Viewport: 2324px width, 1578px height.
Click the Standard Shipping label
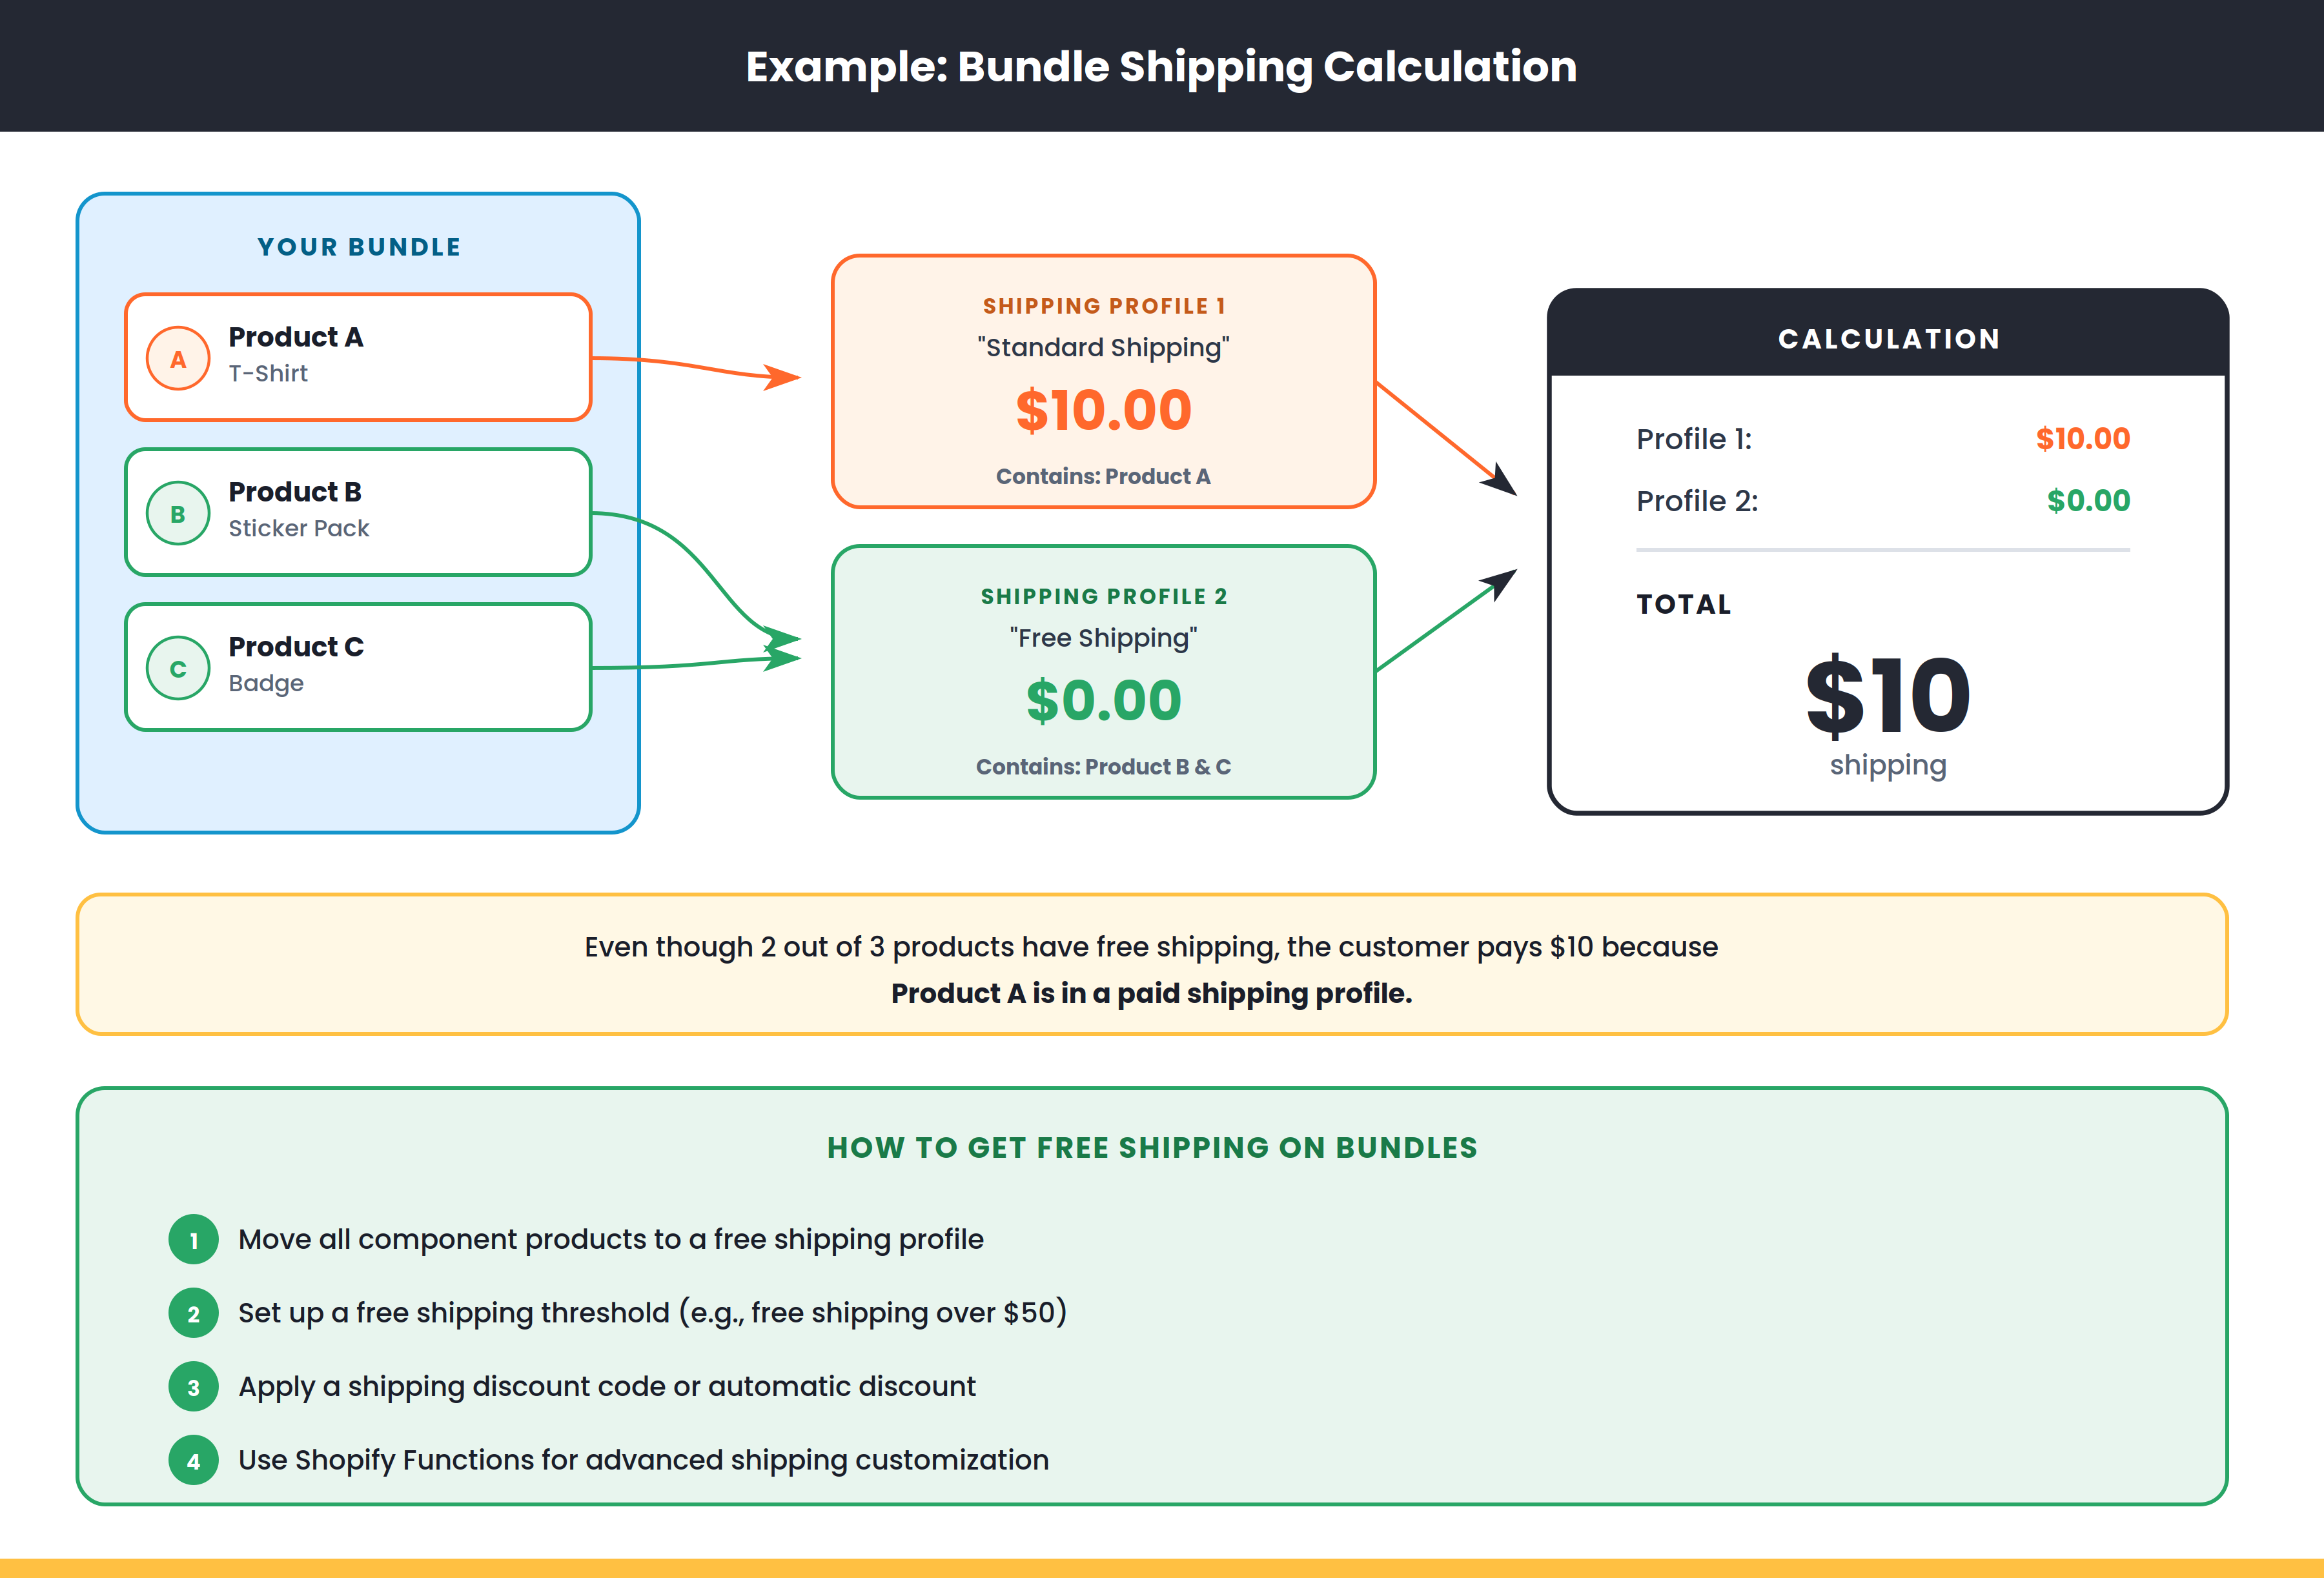point(1103,348)
